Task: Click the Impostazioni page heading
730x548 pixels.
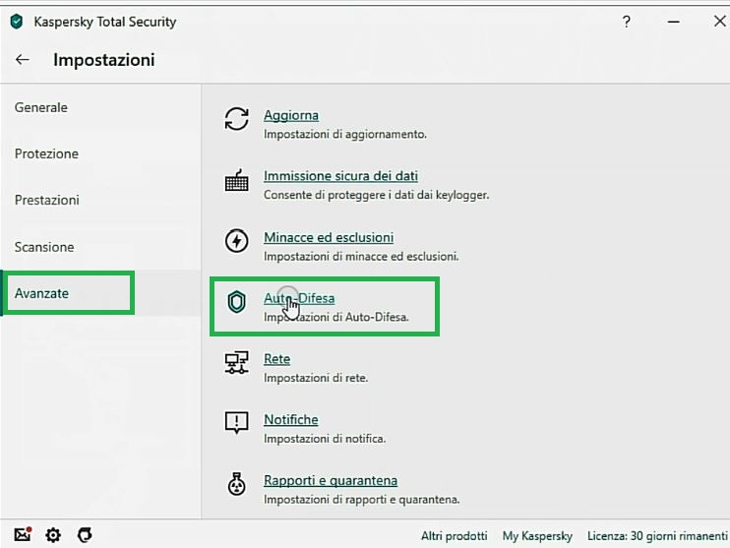Action: (104, 60)
